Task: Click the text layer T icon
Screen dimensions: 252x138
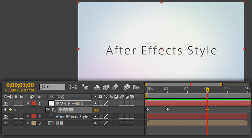Action: click(x=51, y=116)
